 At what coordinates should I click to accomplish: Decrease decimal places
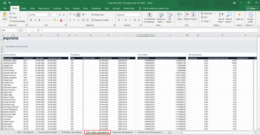tap(139, 20)
